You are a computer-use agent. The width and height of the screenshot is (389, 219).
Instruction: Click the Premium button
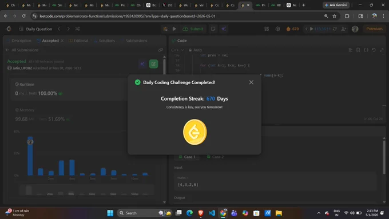[374, 29]
